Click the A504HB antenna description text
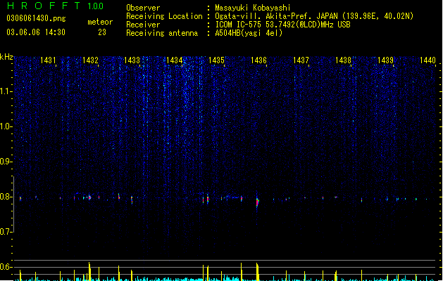 click(249, 33)
